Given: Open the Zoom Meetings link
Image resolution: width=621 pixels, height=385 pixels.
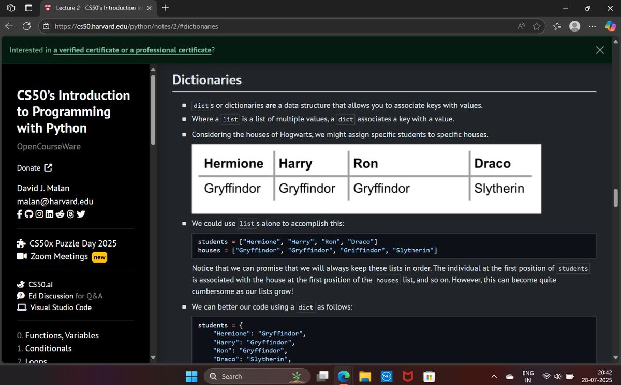Looking at the screenshot, I should [x=59, y=256].
